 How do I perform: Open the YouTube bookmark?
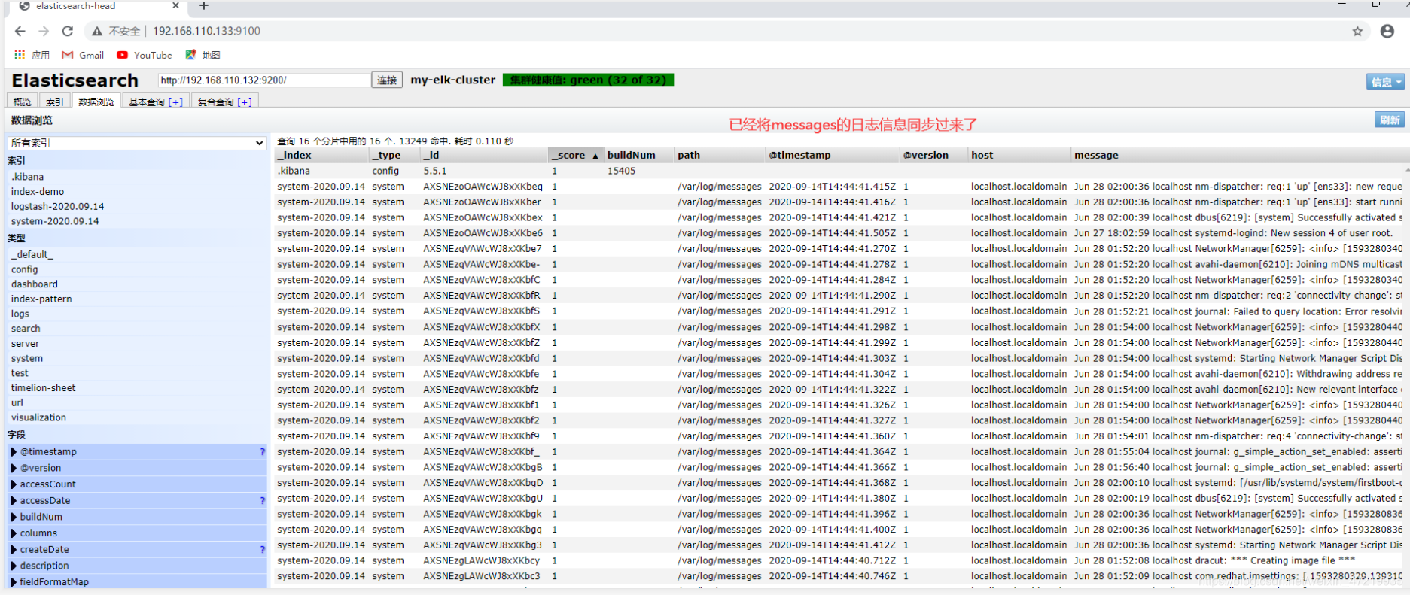point(145,55)
